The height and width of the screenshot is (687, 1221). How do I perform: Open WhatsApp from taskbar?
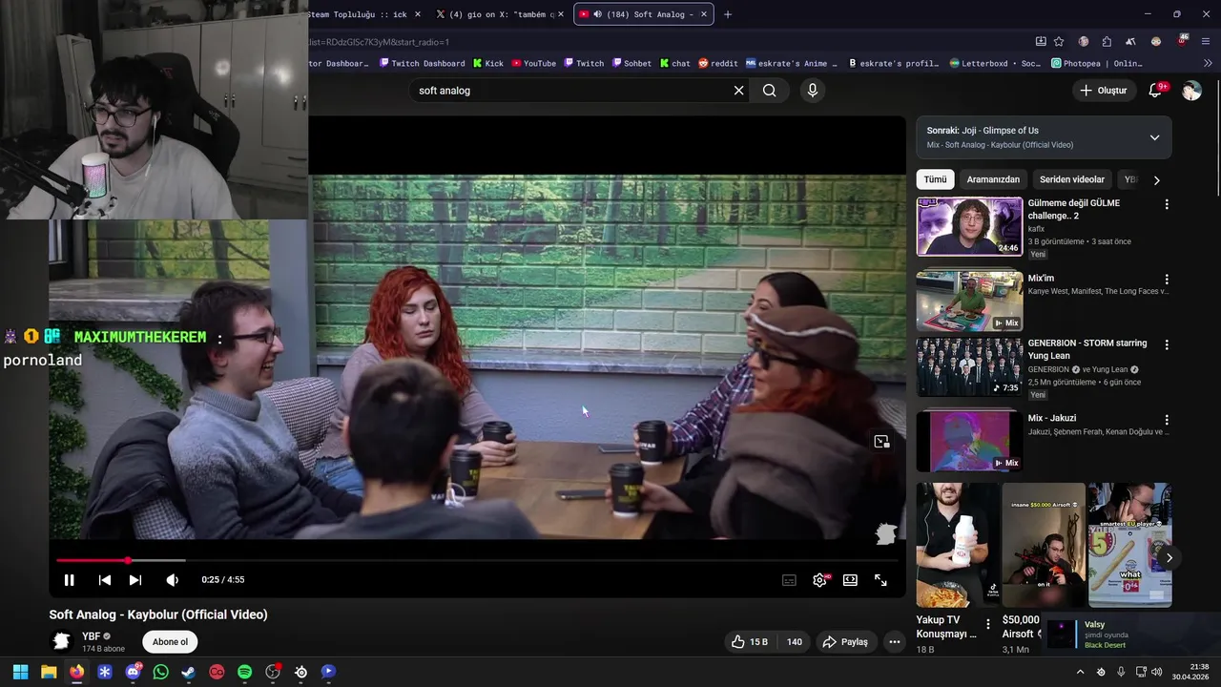click(x=160, y=672)
